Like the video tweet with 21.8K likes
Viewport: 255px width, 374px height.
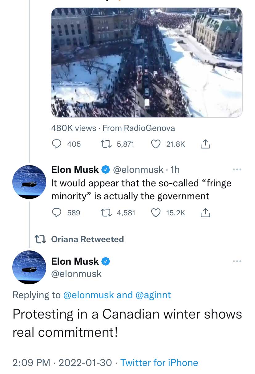click(156, 144)
